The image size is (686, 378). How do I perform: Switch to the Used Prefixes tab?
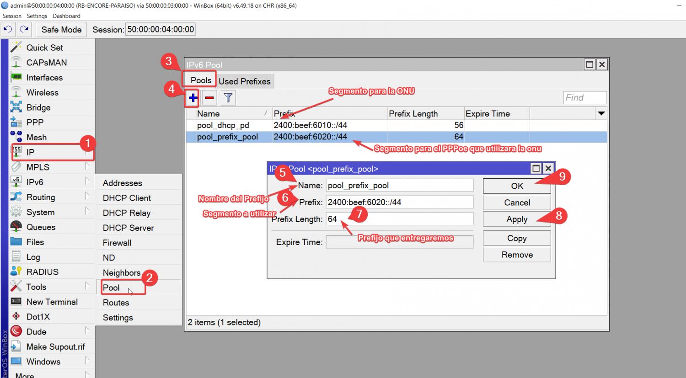pyautogui.click(x=244, y=81)
